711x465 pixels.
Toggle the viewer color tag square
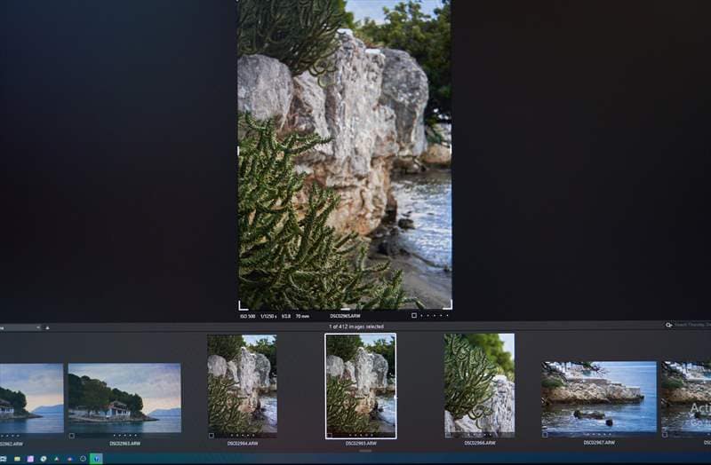(x=413, y=316)
